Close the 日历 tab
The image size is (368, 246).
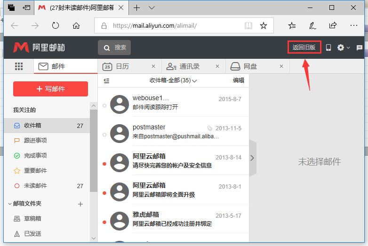[153, 66]
